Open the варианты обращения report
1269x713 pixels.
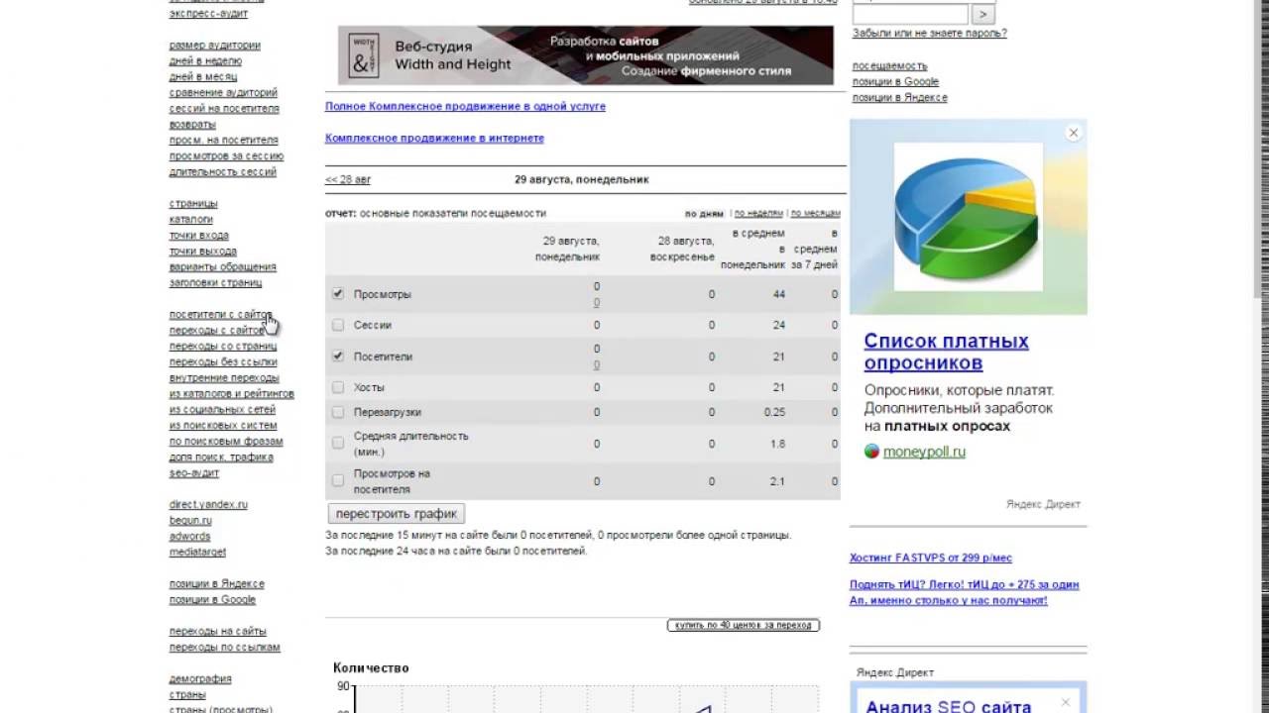(x=223, y=266)
